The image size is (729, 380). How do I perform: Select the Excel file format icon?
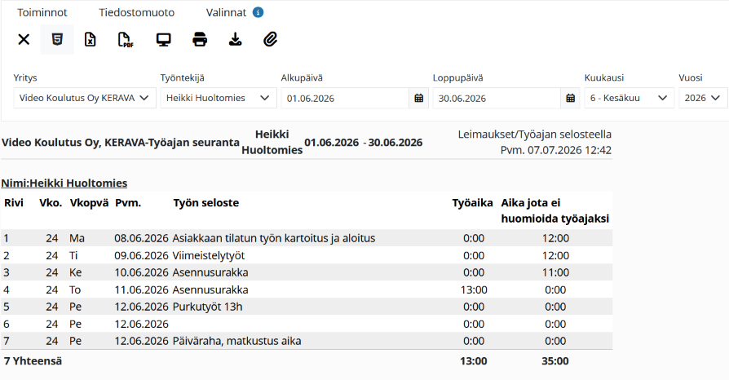click(91, 39)
